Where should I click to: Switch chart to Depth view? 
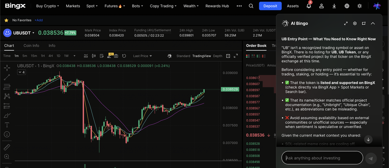[218, 56]
